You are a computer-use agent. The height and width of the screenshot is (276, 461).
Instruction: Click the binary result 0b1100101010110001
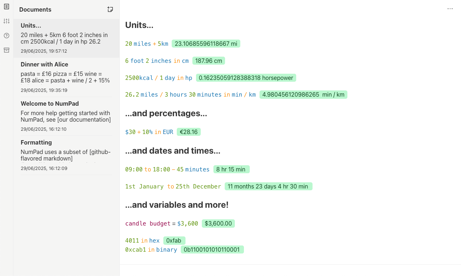(x=212, y=249)
